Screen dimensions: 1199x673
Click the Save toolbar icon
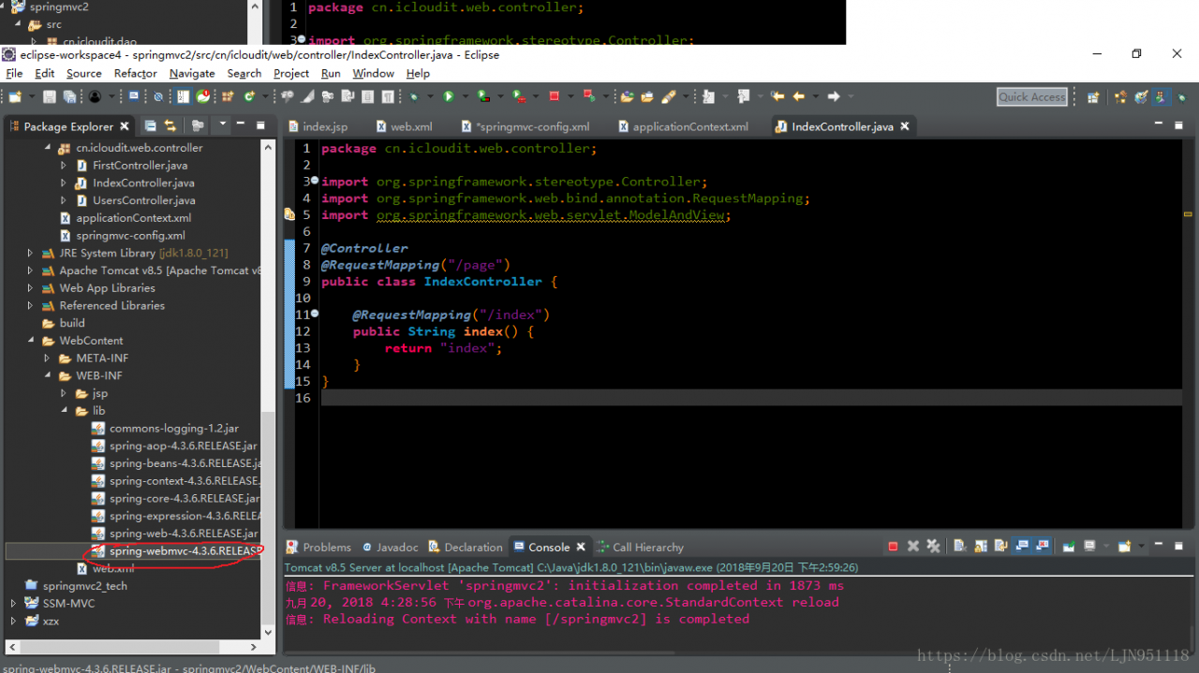49,96
